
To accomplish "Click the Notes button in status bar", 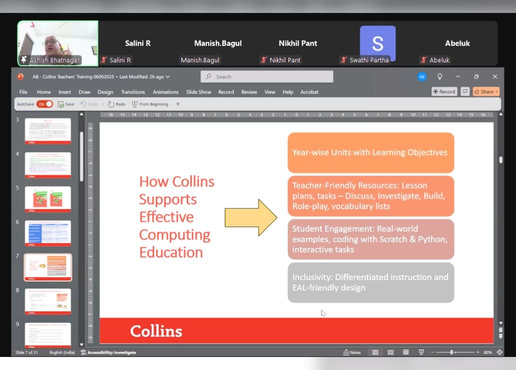I will 352,352.
